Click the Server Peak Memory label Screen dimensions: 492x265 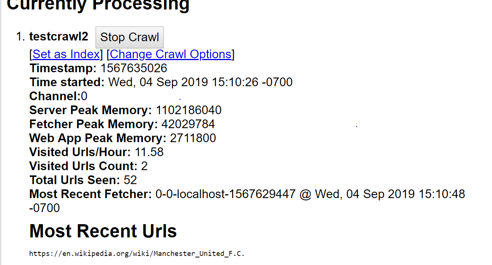[x=91, y=110]
